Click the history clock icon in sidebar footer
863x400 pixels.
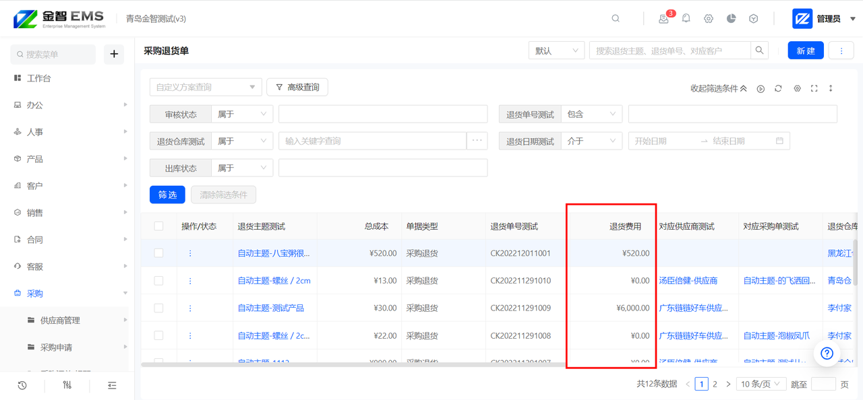pyautogui.click(x=22, y=385)
